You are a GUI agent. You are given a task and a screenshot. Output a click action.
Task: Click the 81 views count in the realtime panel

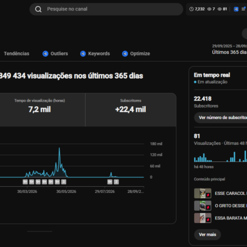point(197,136)
